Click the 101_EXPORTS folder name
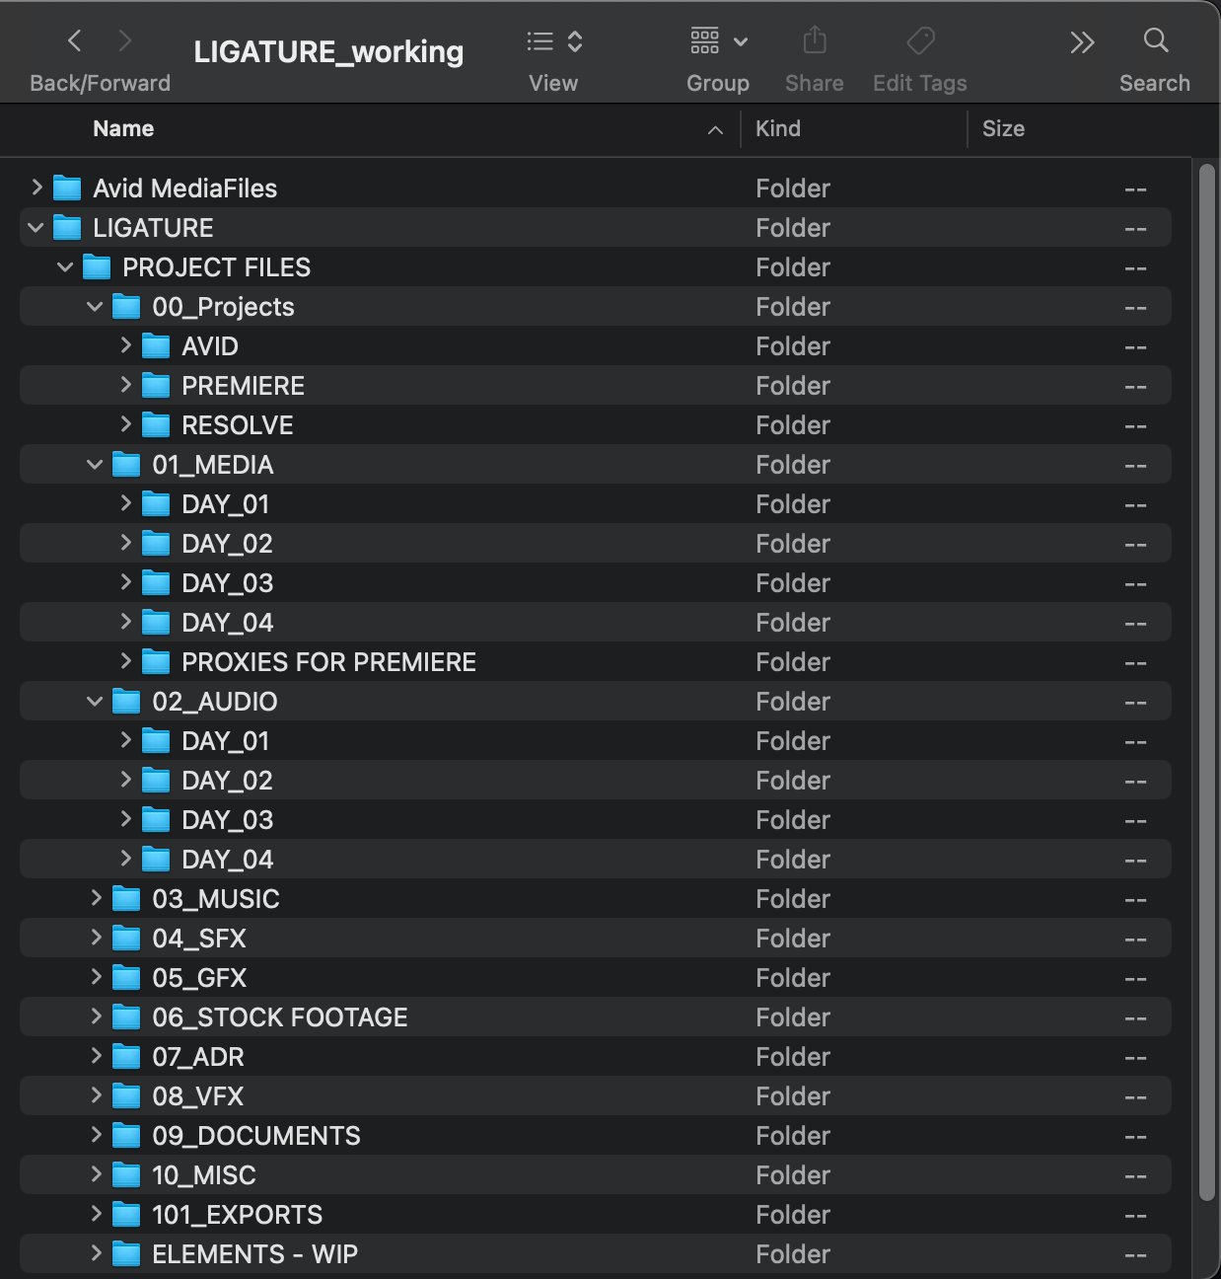This screenshot has width=1221, height=1279. [238, 1214]
